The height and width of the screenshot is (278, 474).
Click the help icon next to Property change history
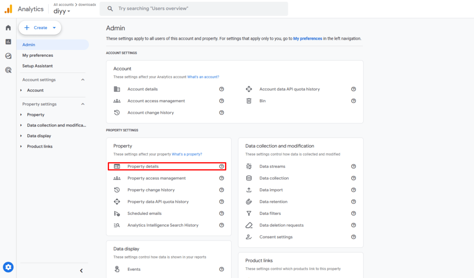(222, 190)
